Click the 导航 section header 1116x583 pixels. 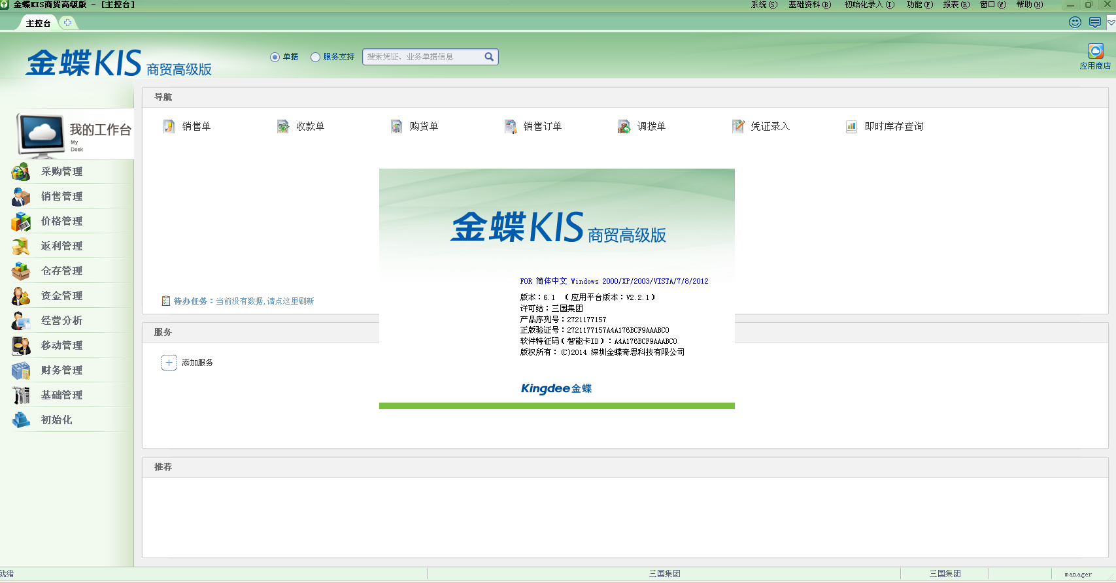163,97
